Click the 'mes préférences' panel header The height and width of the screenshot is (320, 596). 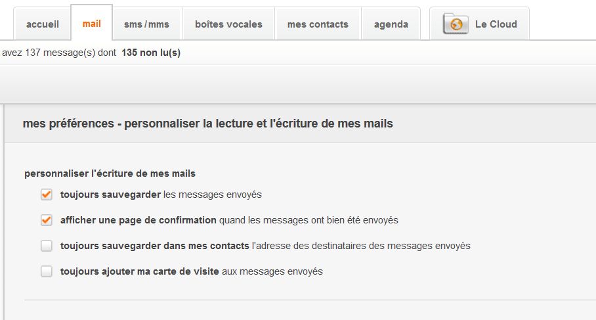207,124
